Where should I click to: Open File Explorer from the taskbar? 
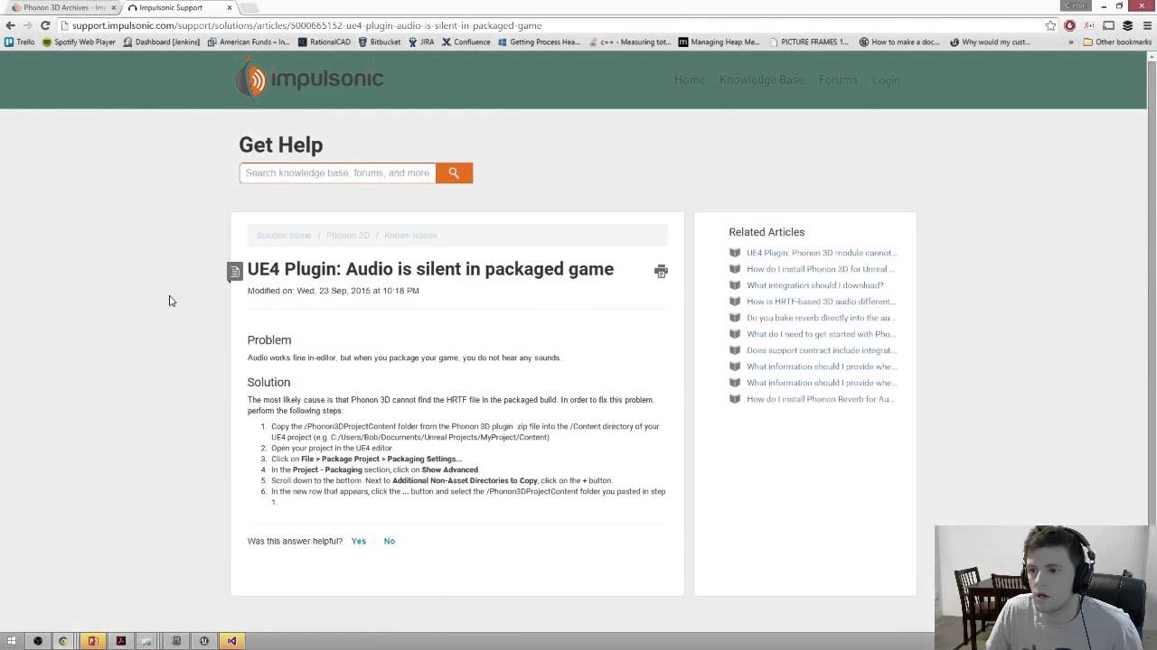pos(146,641)
